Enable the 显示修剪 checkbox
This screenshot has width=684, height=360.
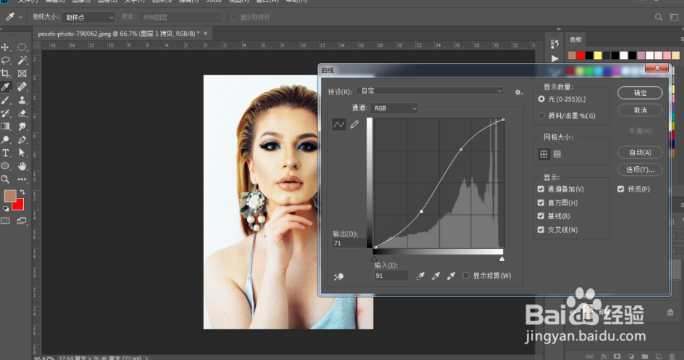(466, 275)
